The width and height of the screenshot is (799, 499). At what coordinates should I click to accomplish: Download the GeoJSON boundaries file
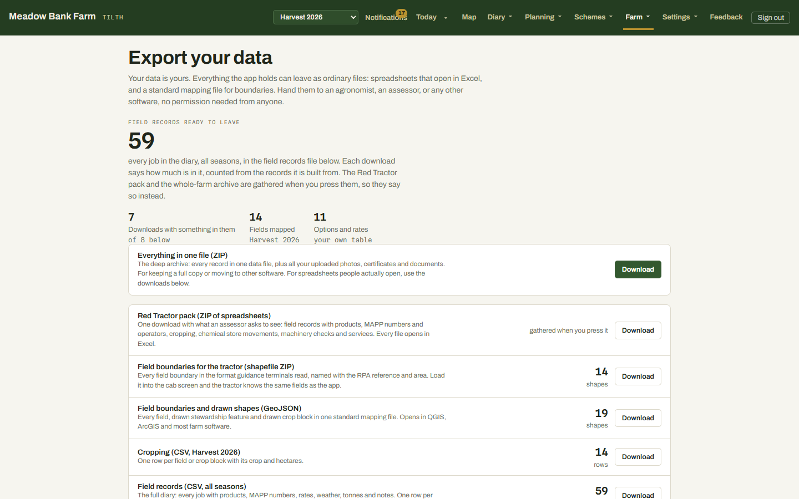[x=638, y=418]
